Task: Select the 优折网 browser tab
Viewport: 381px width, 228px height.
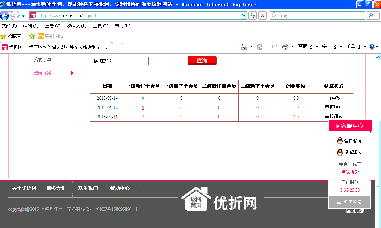Action: 56,47
